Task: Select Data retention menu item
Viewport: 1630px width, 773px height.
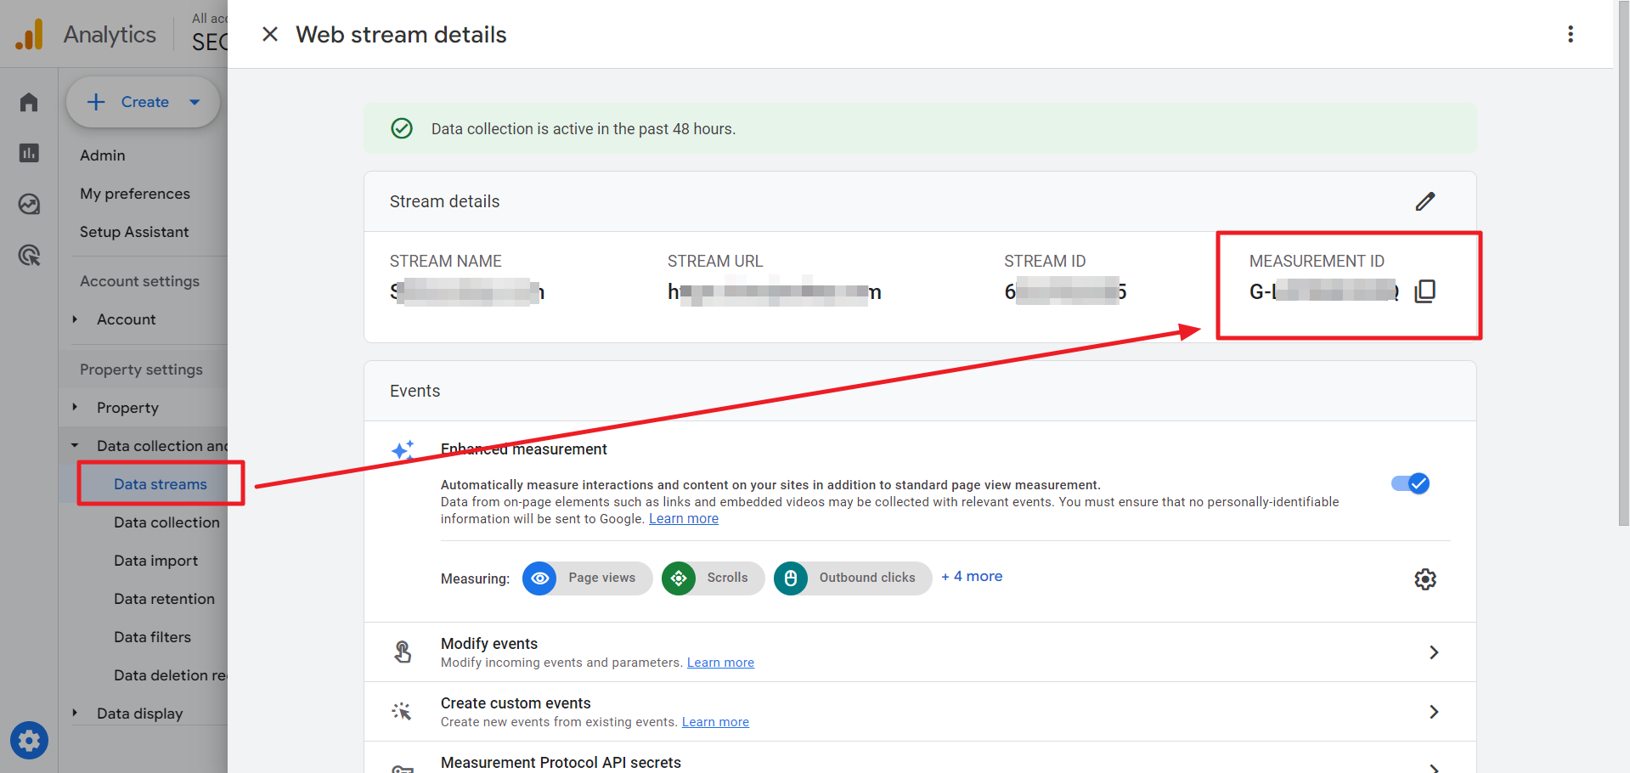Action: [165, 599]
